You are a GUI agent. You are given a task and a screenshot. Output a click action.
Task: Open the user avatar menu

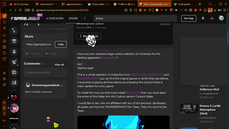[221, 18]
